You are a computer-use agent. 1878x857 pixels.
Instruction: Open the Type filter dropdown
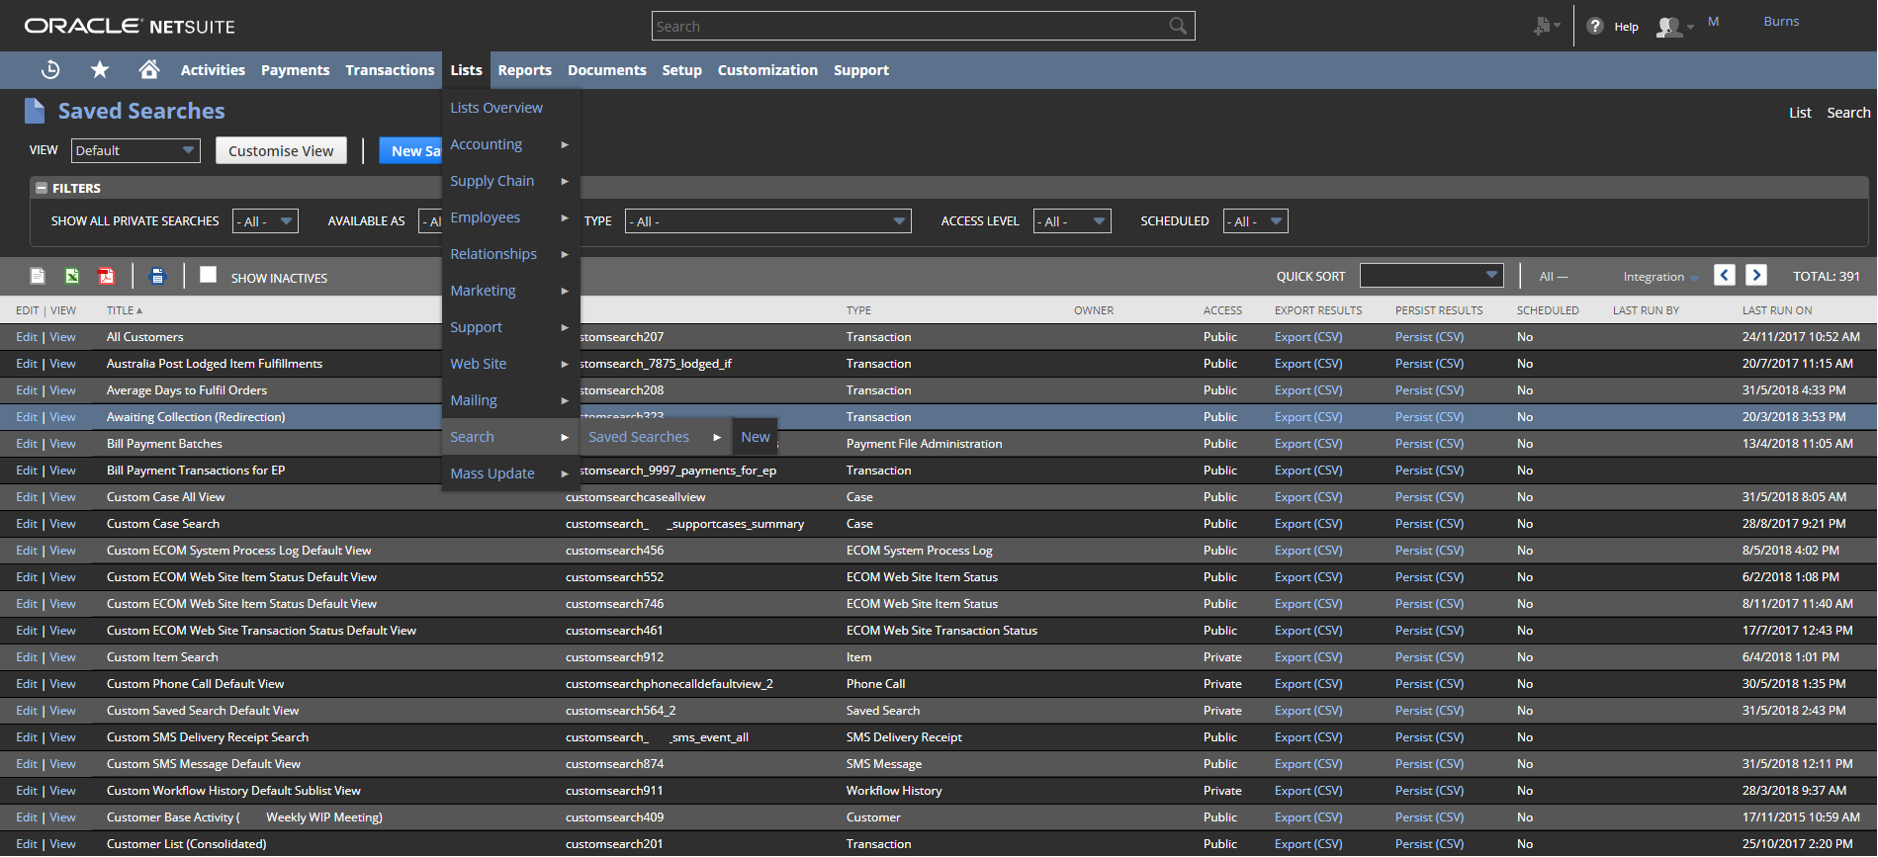click(767, 221)
